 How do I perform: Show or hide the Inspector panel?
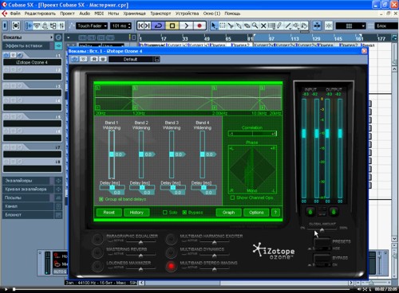pos(28,25)
